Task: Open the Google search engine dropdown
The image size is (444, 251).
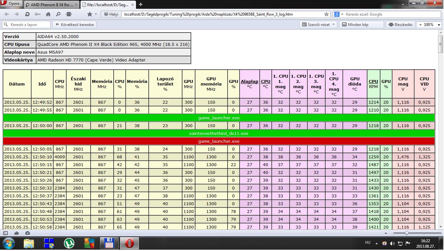Action: click(339, 14)
